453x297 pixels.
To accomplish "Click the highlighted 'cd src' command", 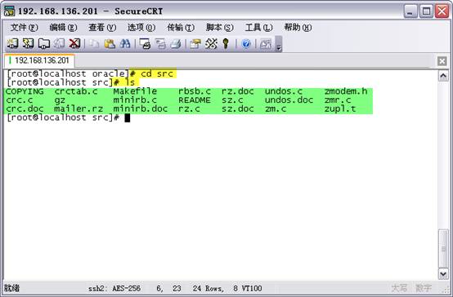I will click(x=157, y=73).
